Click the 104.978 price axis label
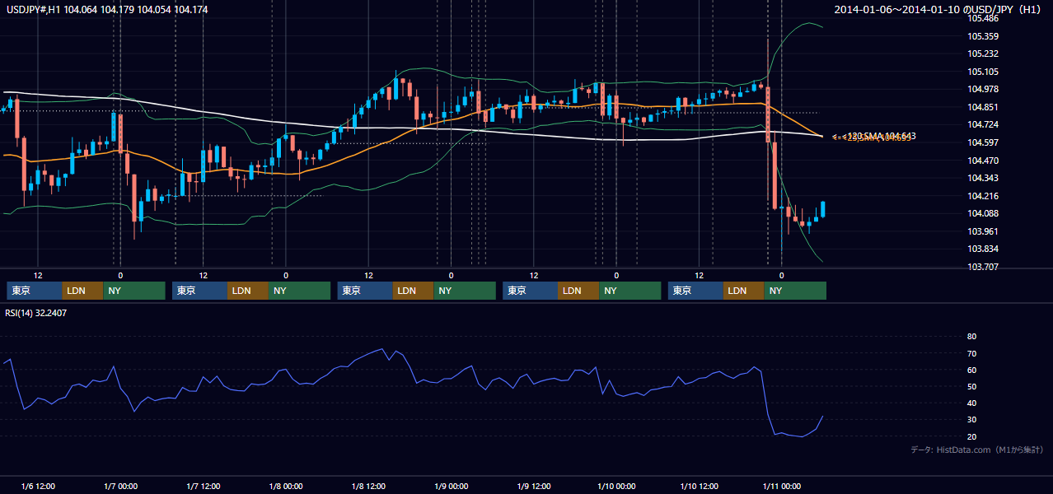Screen dimensions: 1053x494 click(983, 89)
